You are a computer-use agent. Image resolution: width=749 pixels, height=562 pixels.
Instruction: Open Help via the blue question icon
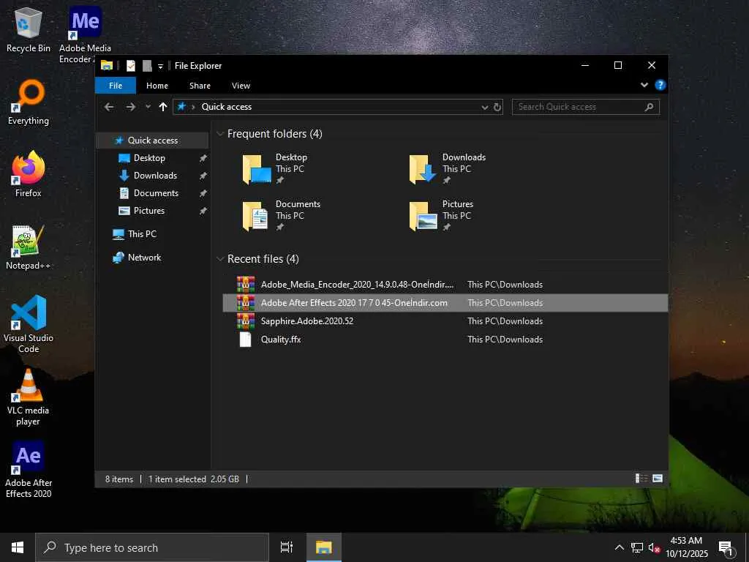point(660,85)
